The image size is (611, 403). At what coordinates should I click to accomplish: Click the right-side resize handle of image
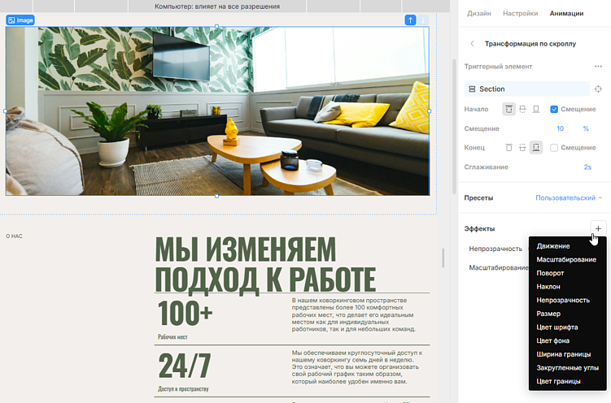tap(430, 110)
